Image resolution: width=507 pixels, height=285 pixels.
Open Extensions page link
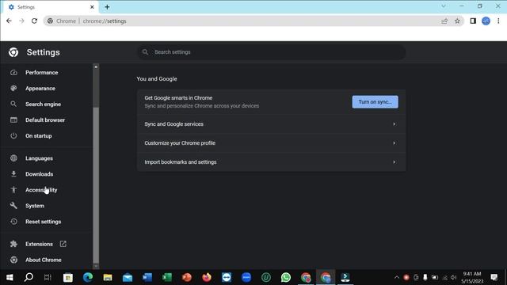[39, 244]
